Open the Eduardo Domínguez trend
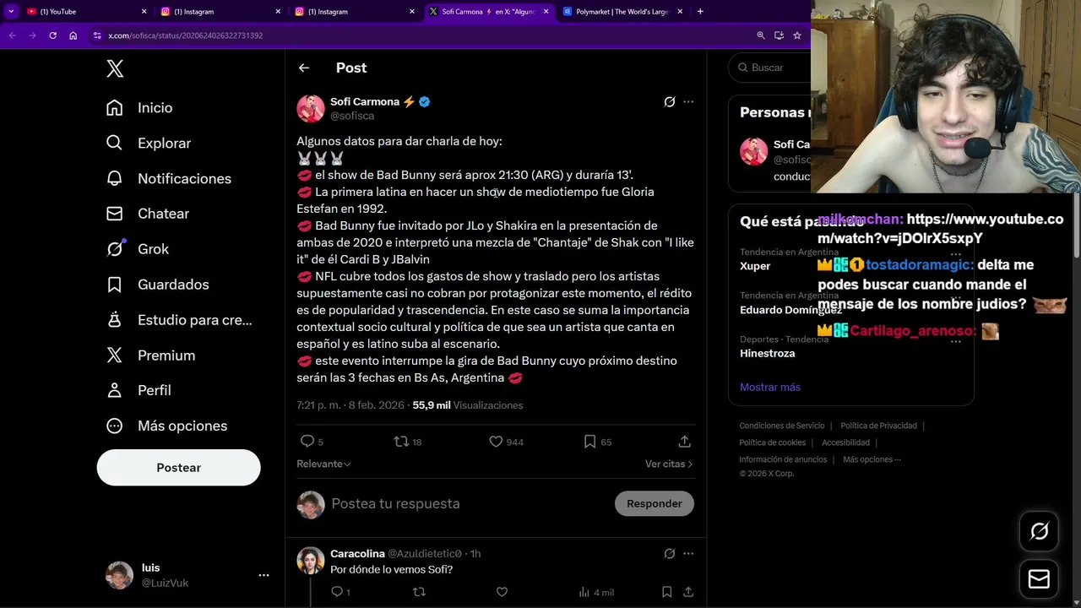This screenshot has height=608, width=1081. pyautogui.click(x=790, y=310)
